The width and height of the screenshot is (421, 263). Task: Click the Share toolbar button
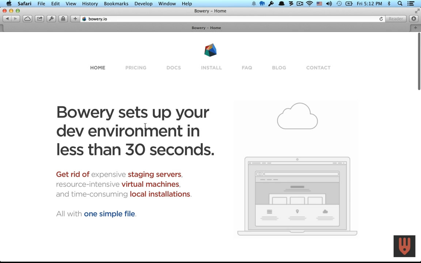pos(39,19)
